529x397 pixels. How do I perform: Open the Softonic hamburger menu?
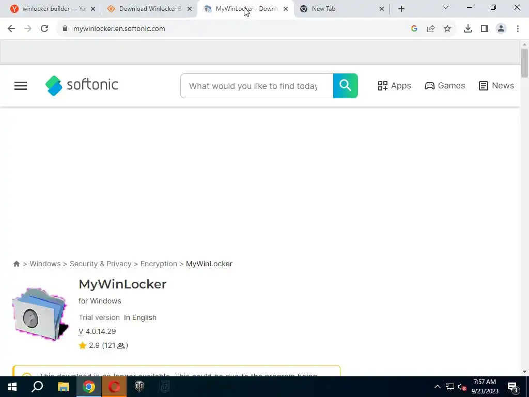click(21, 86)
